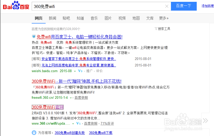Image resolution: width=214 pixels, height=136 pixels.
Task: Open the suggested search 360免费wifi创建失败
Action: pos(70,133)
